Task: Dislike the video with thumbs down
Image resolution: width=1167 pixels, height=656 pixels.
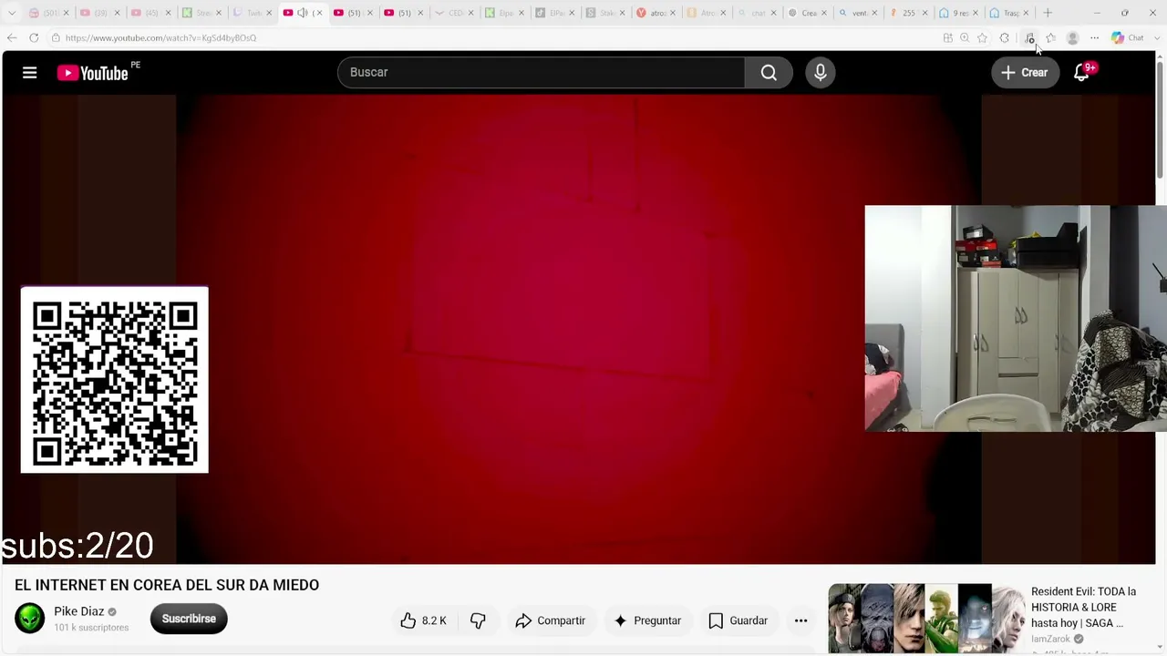Action: [x=478, y=620]
